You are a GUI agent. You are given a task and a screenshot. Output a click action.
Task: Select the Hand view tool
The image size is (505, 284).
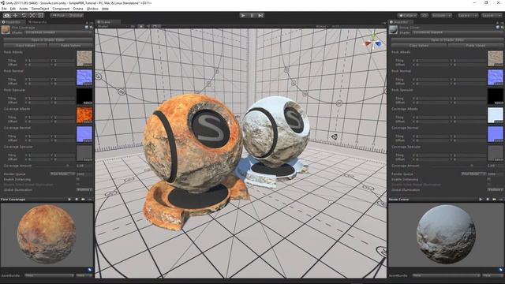[x=7, y=16]
